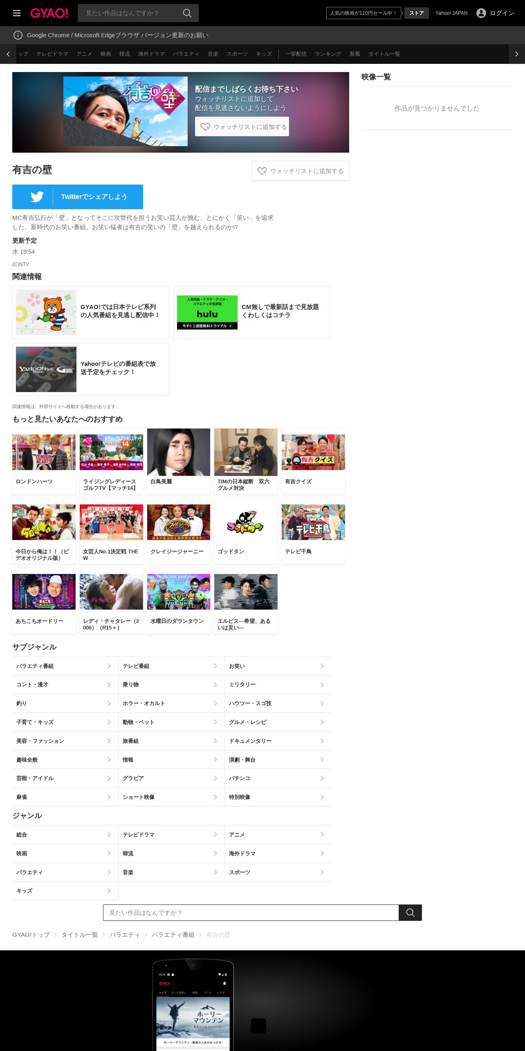The height and width of the screenshot is (1051, 525).
Task: Expand 総合 genre chevron
Action: pos(109,834)
